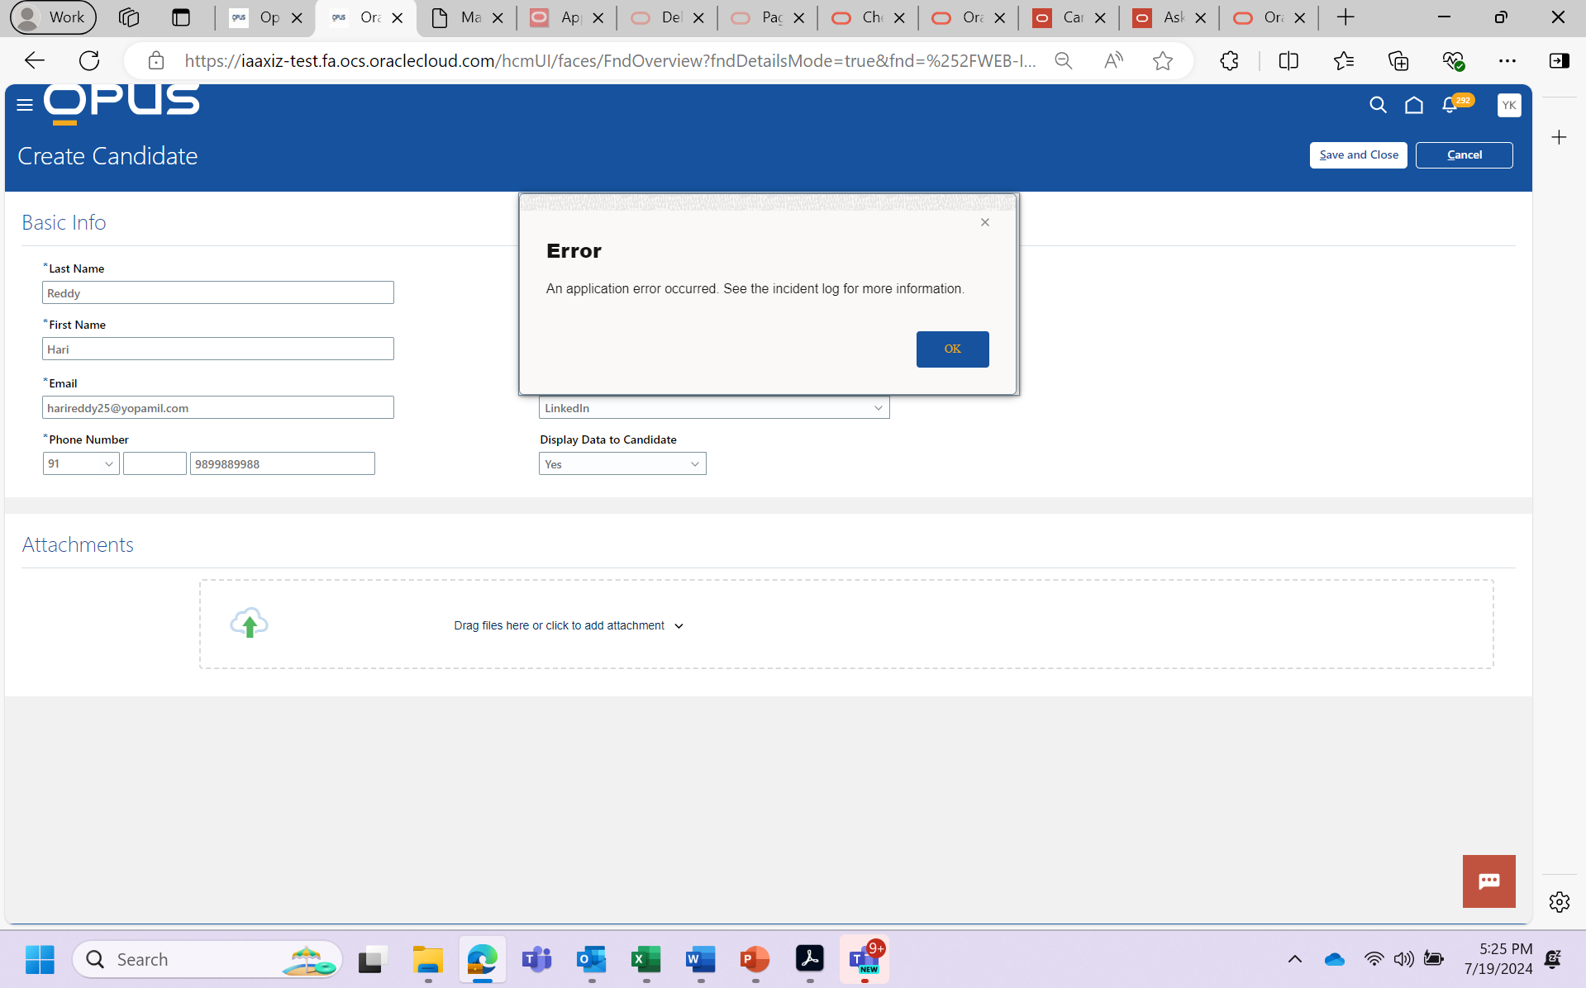This screenshot has width=1586, height=988.
Task: Refresh the page with the reload icon
Action: (x=89, y=59)
